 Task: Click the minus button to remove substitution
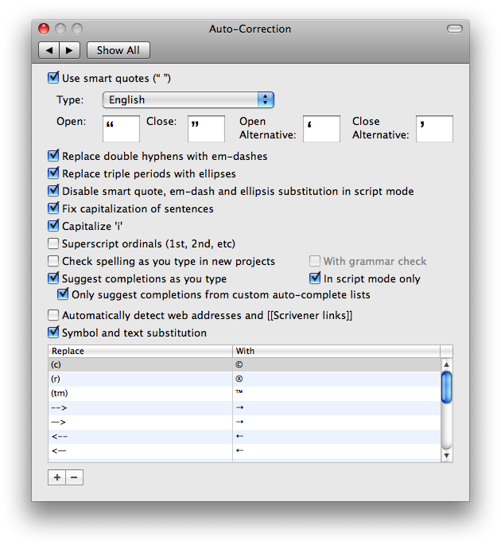click(74, 477)
